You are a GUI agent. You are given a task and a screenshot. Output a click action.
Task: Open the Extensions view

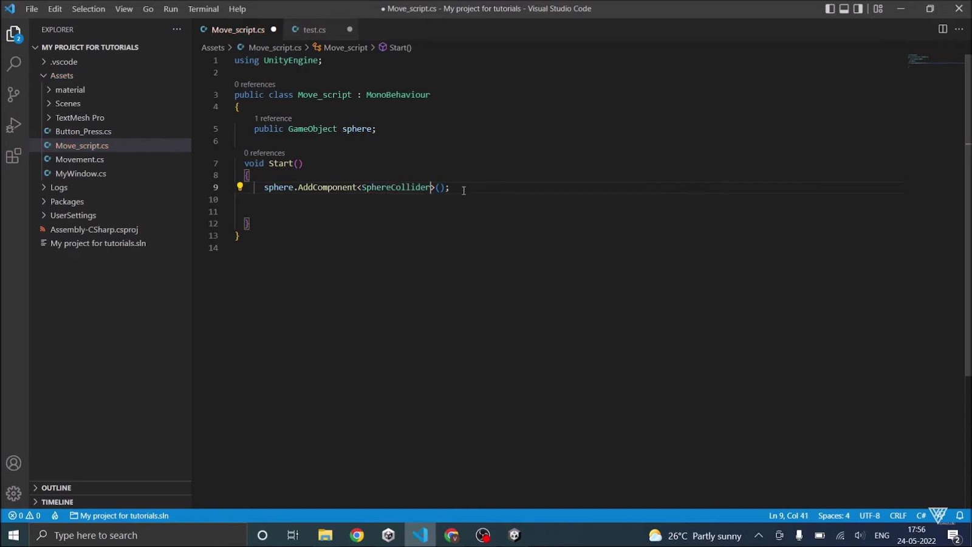point(13,156)
